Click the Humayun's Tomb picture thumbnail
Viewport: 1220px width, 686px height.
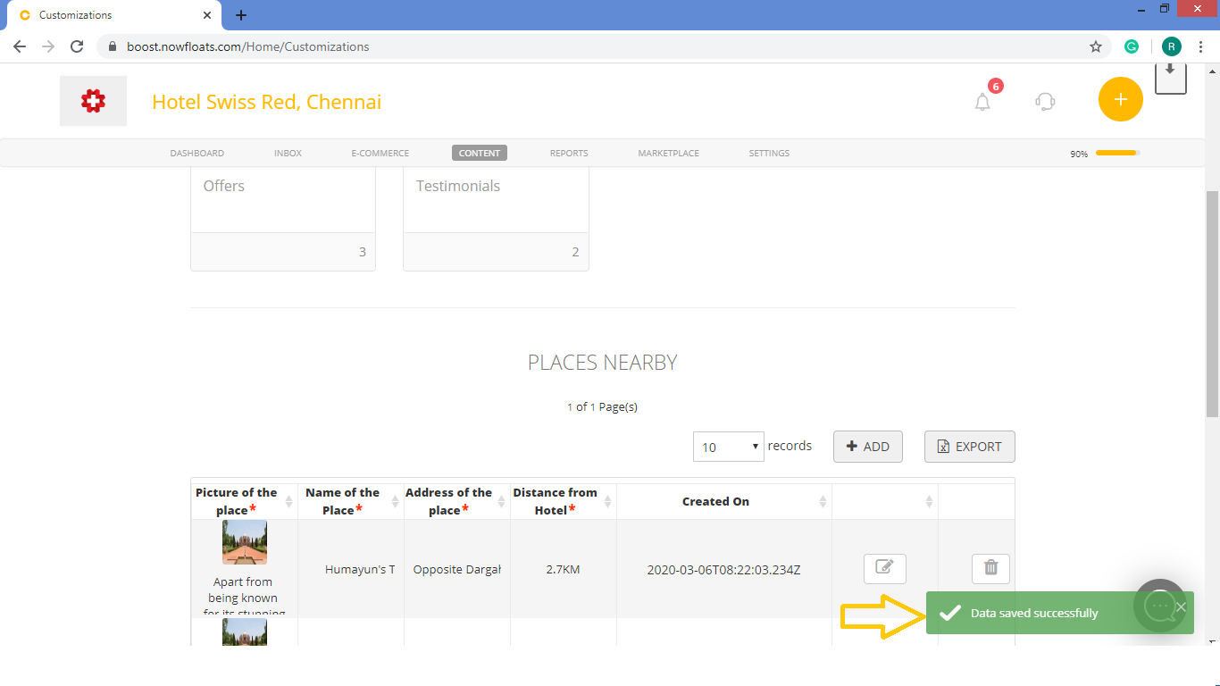pyautogui.click(x=245, y=542)
